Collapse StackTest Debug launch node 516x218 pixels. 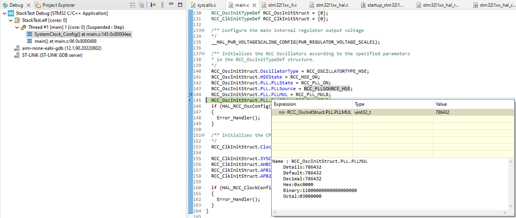coord(4,13)
